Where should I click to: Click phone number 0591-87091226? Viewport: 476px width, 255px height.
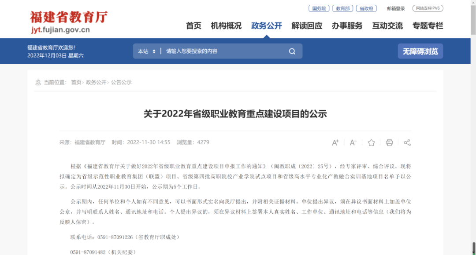pyautogui.click(x=115, y=237)
